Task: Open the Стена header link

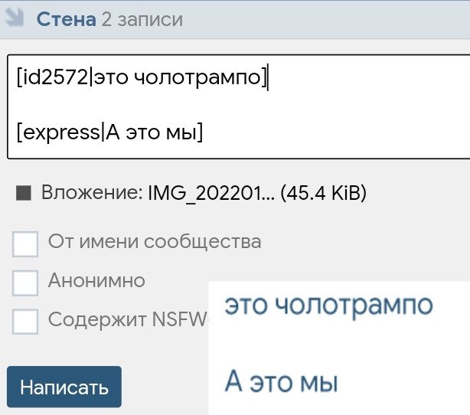Action: pos(66,18)
